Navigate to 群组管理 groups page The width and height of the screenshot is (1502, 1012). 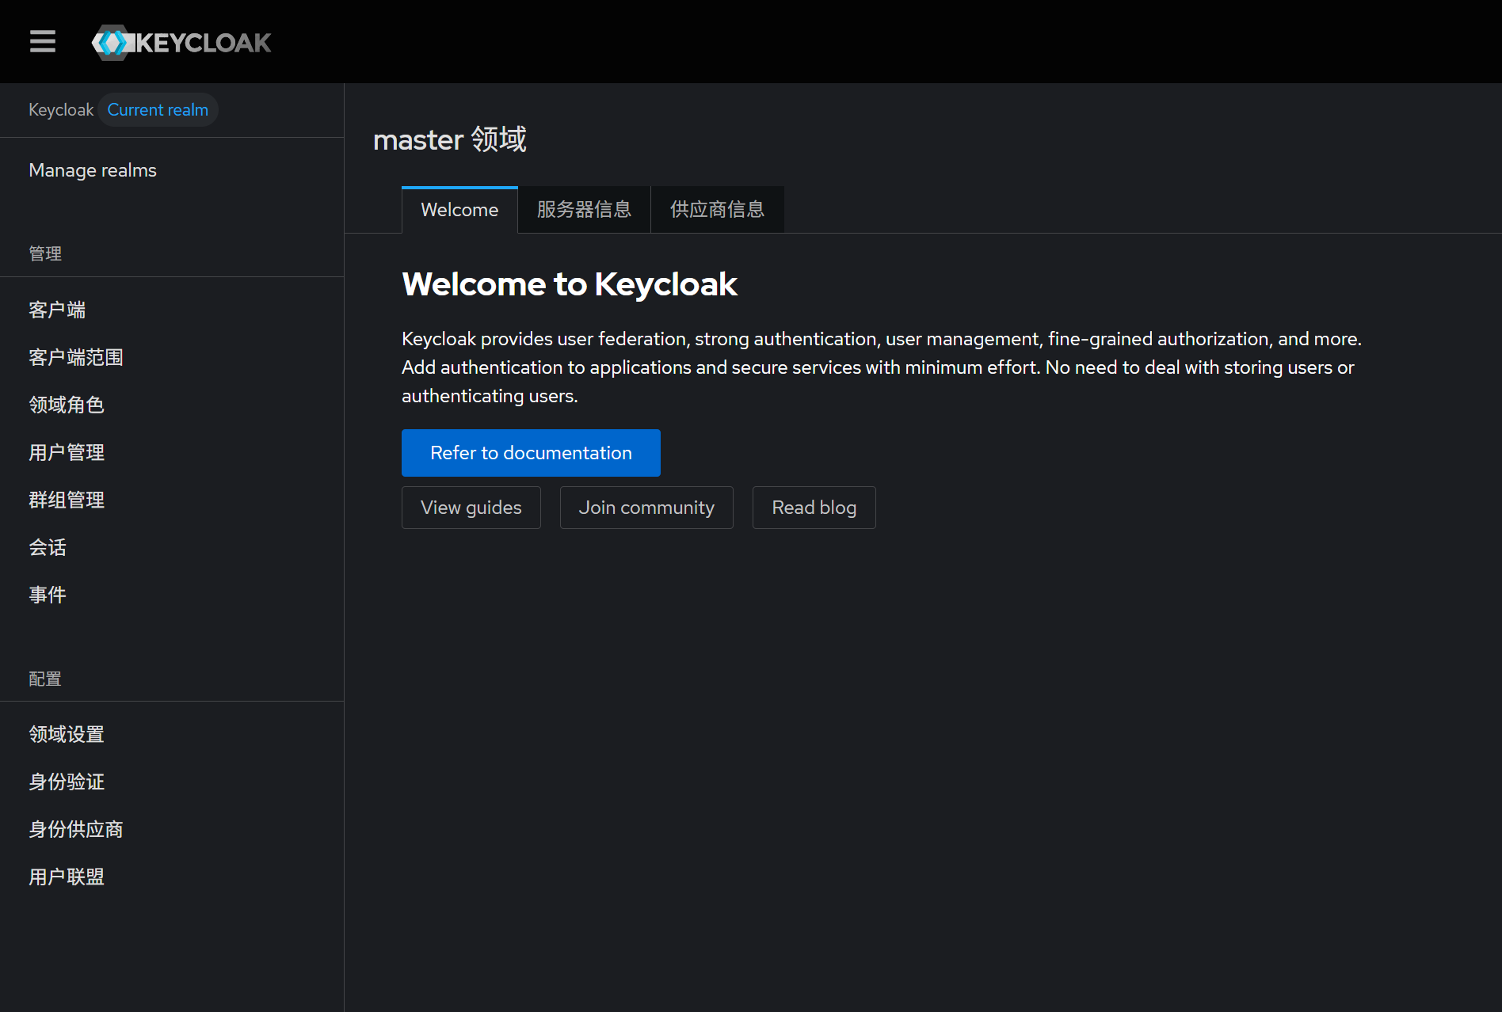(x=67, y=500)
